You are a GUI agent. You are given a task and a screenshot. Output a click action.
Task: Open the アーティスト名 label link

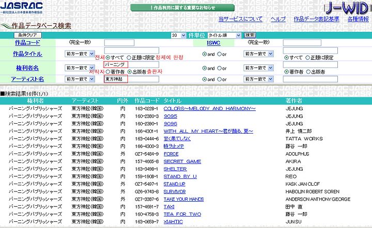[x=27, y=79]
